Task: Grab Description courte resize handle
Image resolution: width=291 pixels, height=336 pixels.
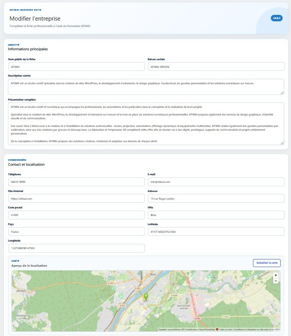Action: point(282,93)
